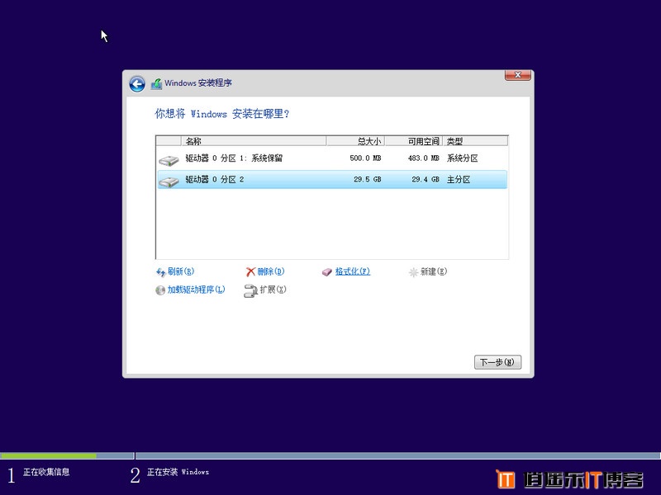Select row 驱动器 0 分区 1: 系统保留
This screenshot has width=661, height=495.
(332, 158)
